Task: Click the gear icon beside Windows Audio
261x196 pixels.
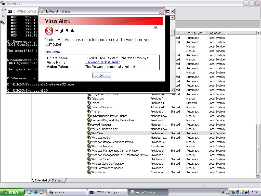Action: point(89,137)
